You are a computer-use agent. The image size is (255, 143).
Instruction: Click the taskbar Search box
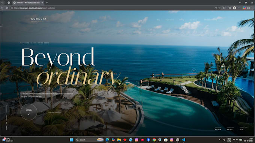click(90, 140)
